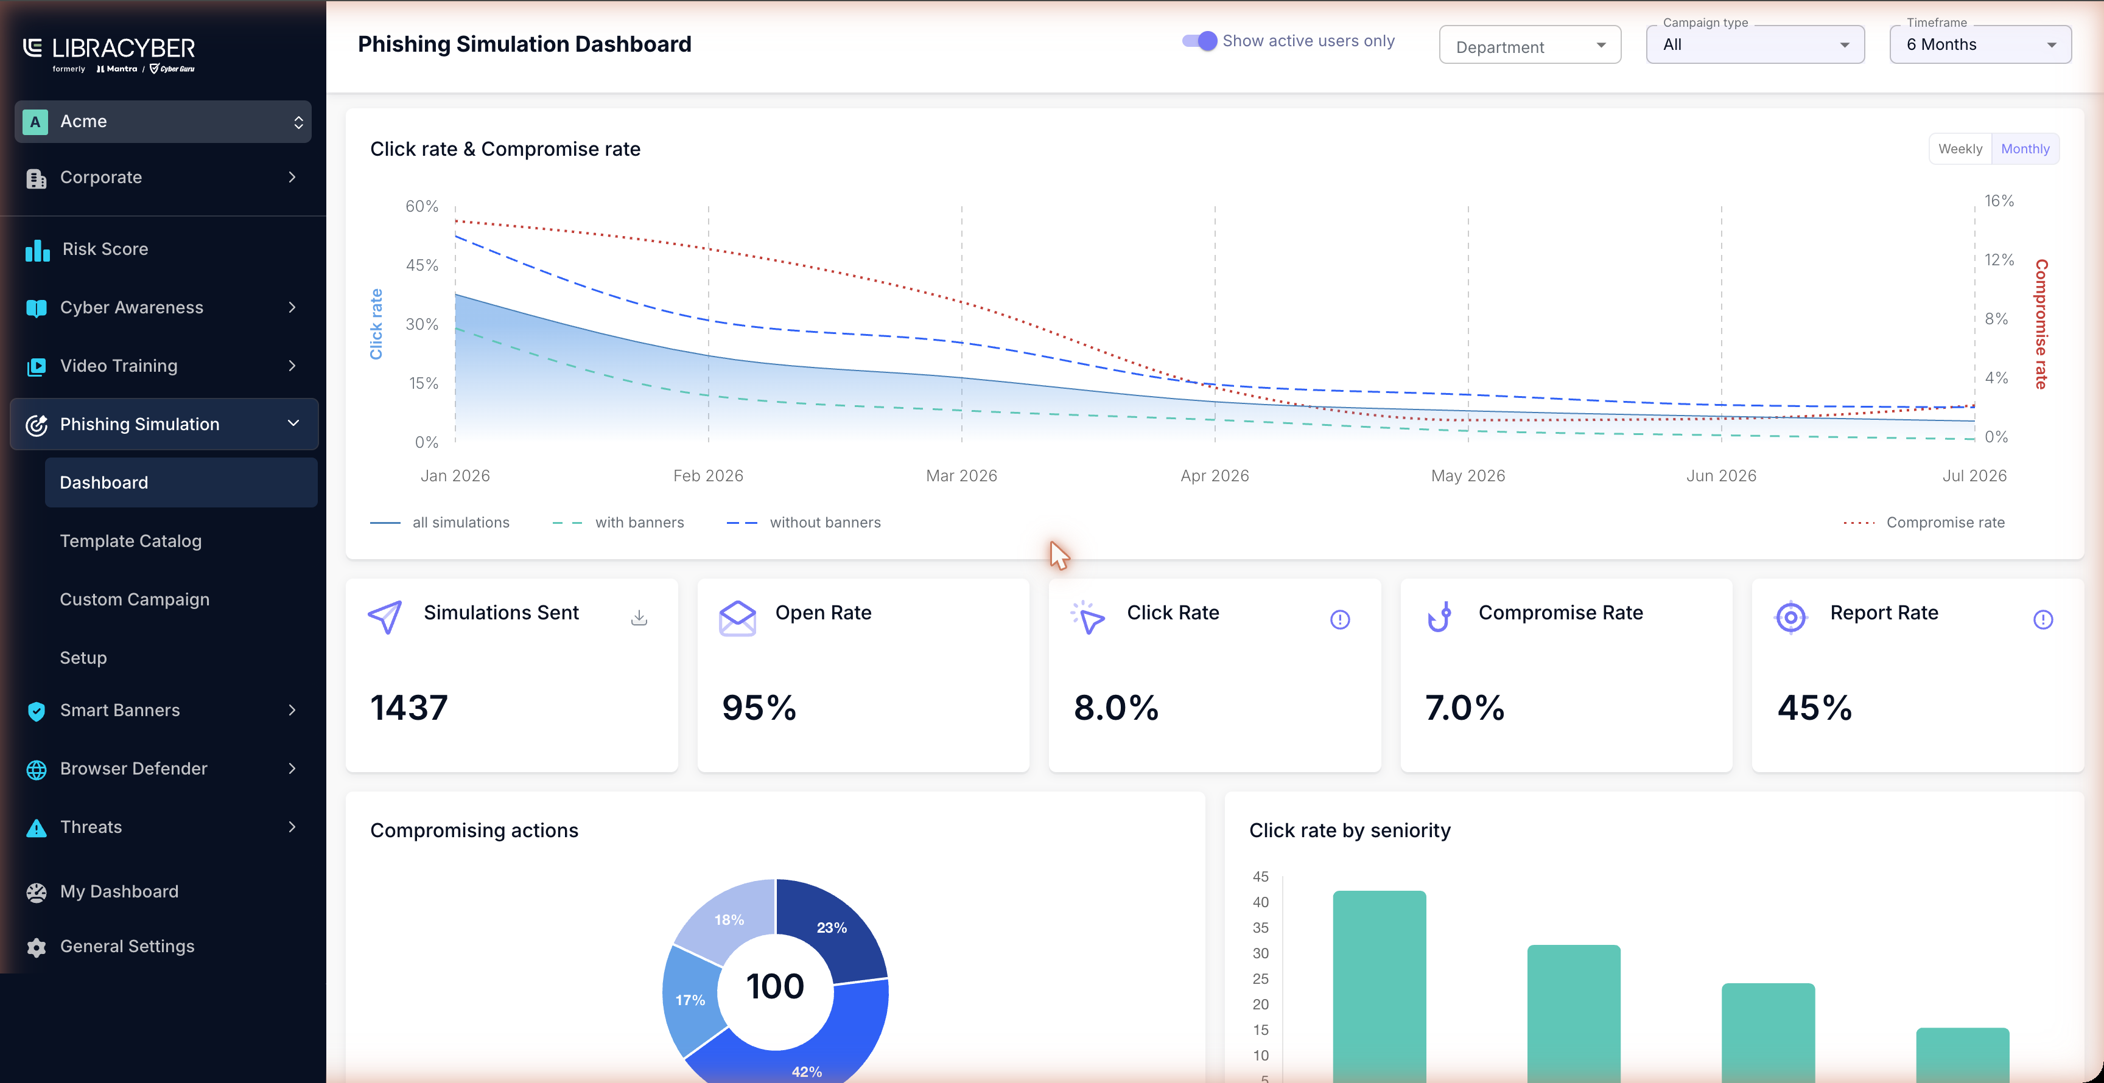Click the info icon on Report Rate card
This screenshot has width=2104, height=1083.
pos(2043,619)
